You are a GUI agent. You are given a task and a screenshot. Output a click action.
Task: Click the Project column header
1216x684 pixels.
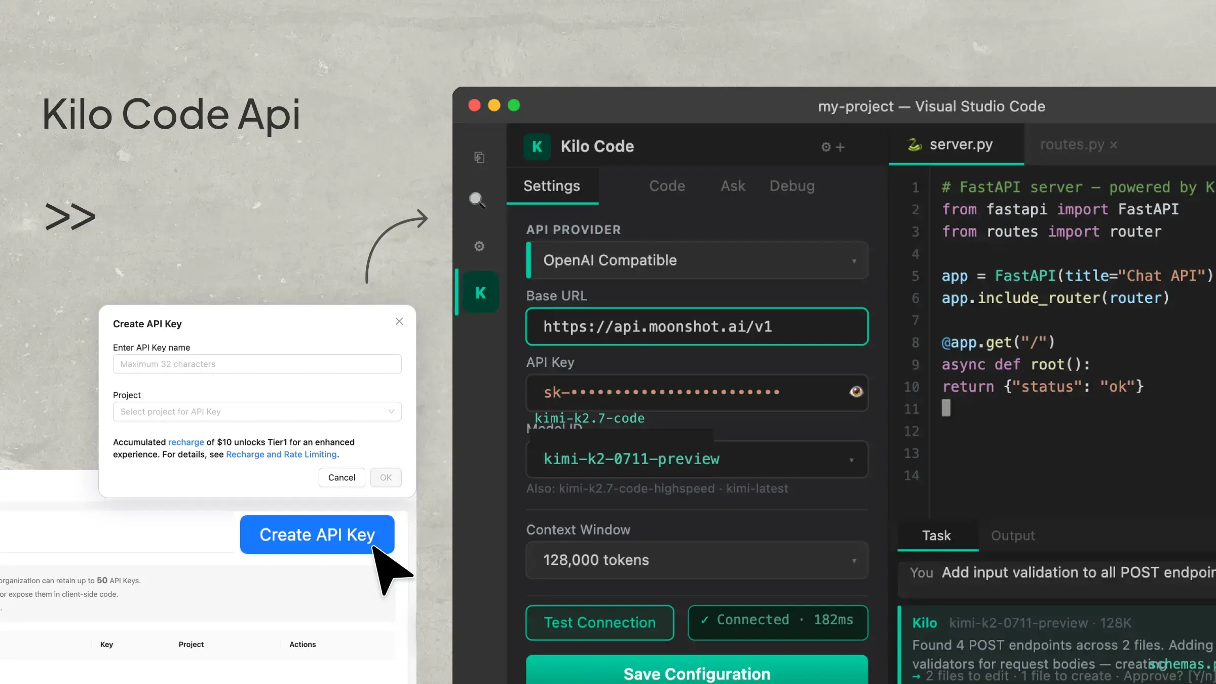pos(191,644)
